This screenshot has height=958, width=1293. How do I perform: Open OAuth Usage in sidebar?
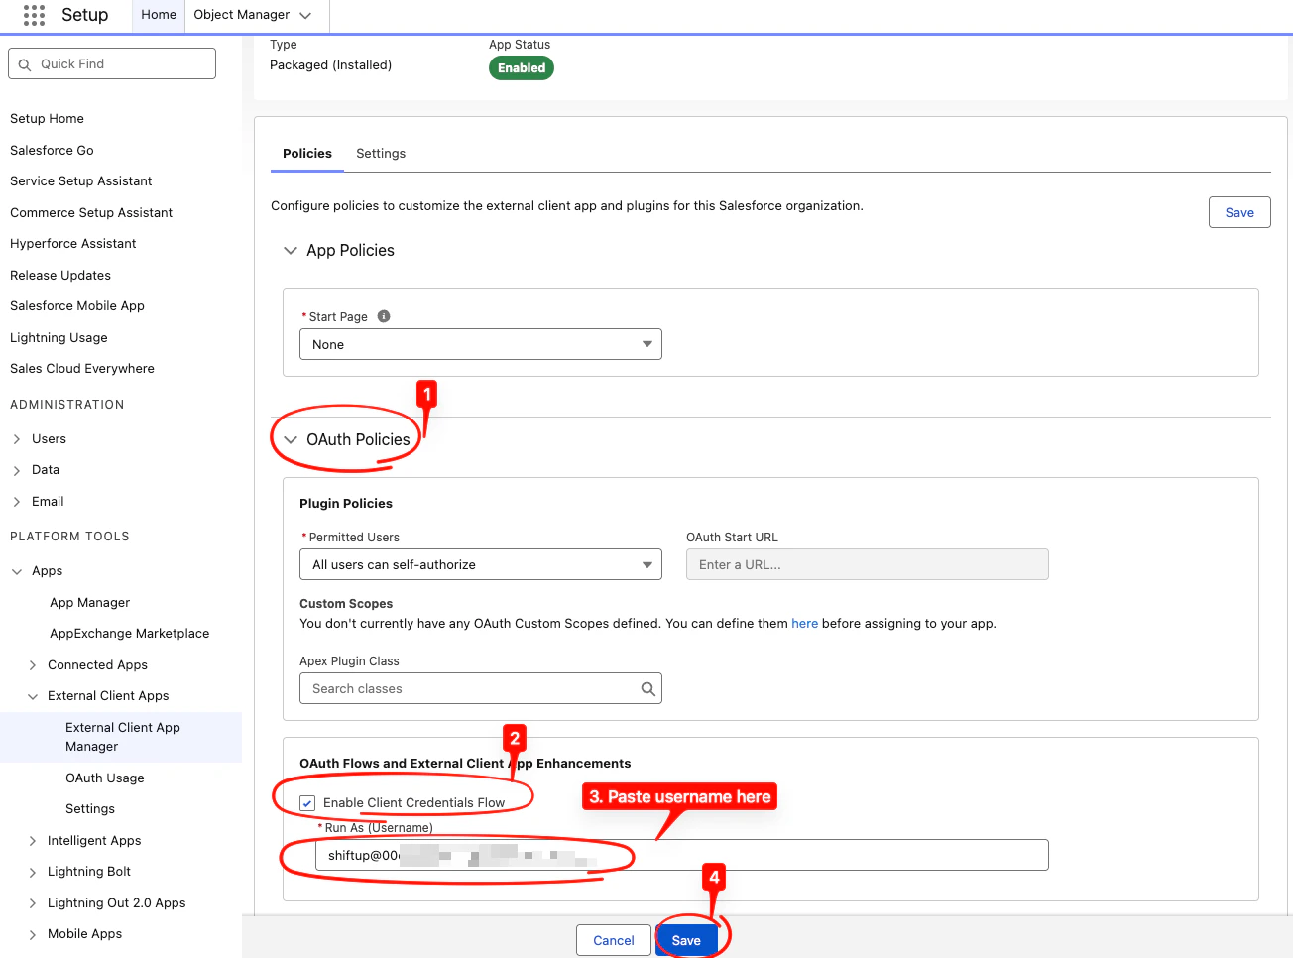pyautogui.click(x=105, y=778)
